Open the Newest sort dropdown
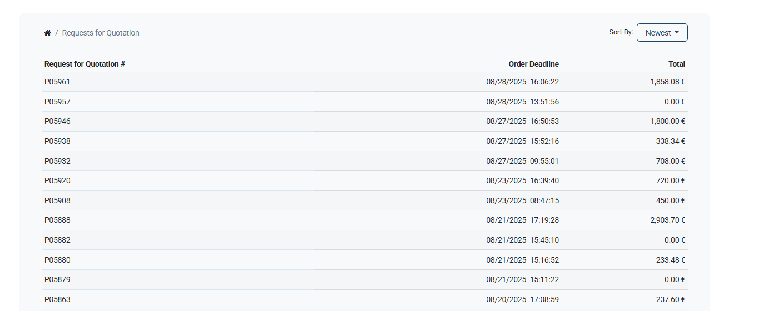Screen dimensions: 758x311 pos(662,33)
